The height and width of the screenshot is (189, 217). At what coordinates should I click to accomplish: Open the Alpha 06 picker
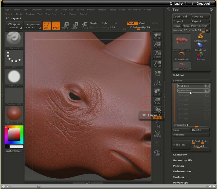14,78
